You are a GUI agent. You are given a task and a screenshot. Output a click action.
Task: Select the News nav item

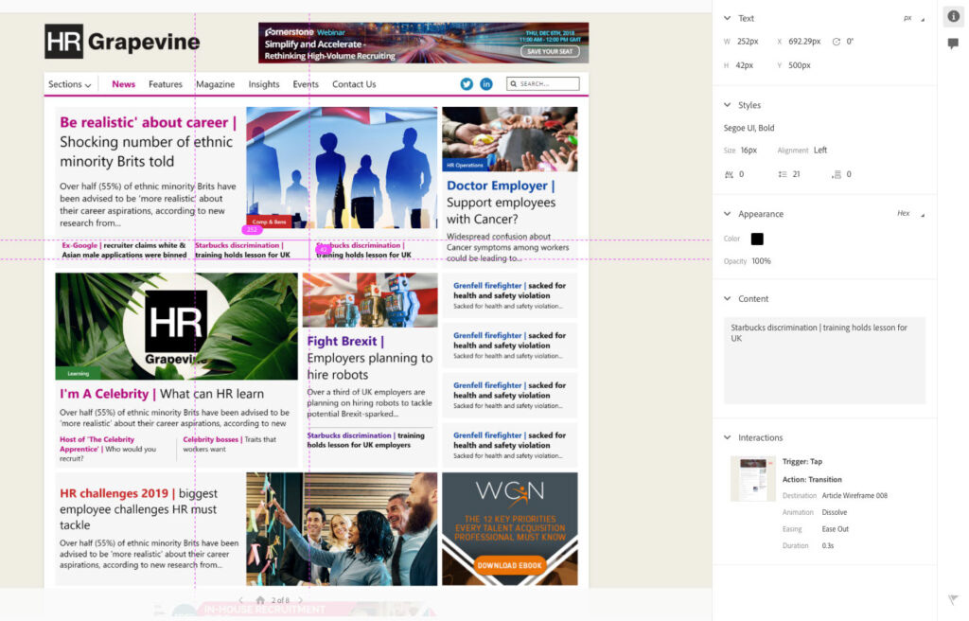[x=124, y=84]
